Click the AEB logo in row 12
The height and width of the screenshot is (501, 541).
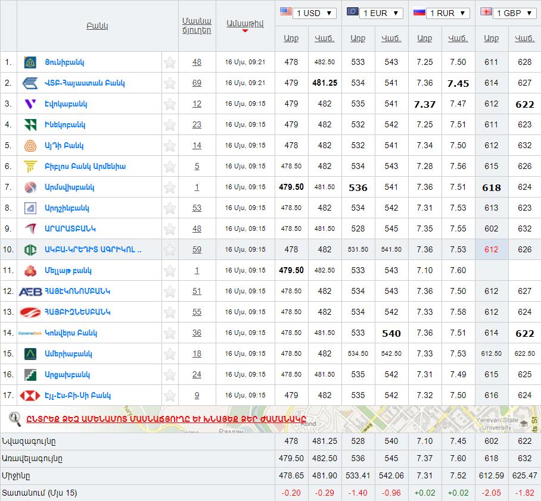pyautogui.click(x=30, y=292)
